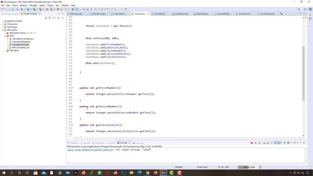Click the green Run toolbar icon

tap(28, 9)
